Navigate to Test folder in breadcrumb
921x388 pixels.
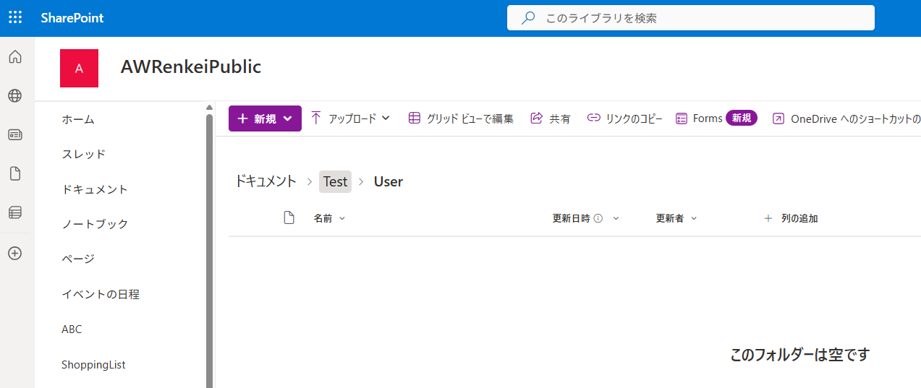tap(335, 181)
